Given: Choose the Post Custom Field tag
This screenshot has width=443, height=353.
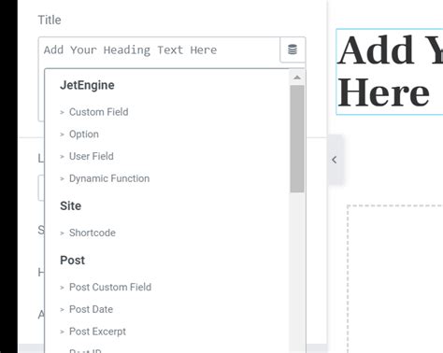Looking at the screenshot, I should pos(110,287).
